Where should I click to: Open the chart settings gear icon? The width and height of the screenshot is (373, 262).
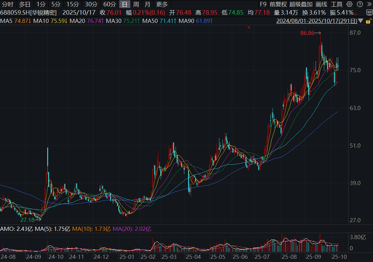pyautogui.click(x=349, y=4)
